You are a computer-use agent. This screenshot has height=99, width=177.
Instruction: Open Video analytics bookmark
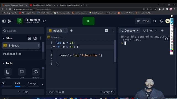coord(27,13)
